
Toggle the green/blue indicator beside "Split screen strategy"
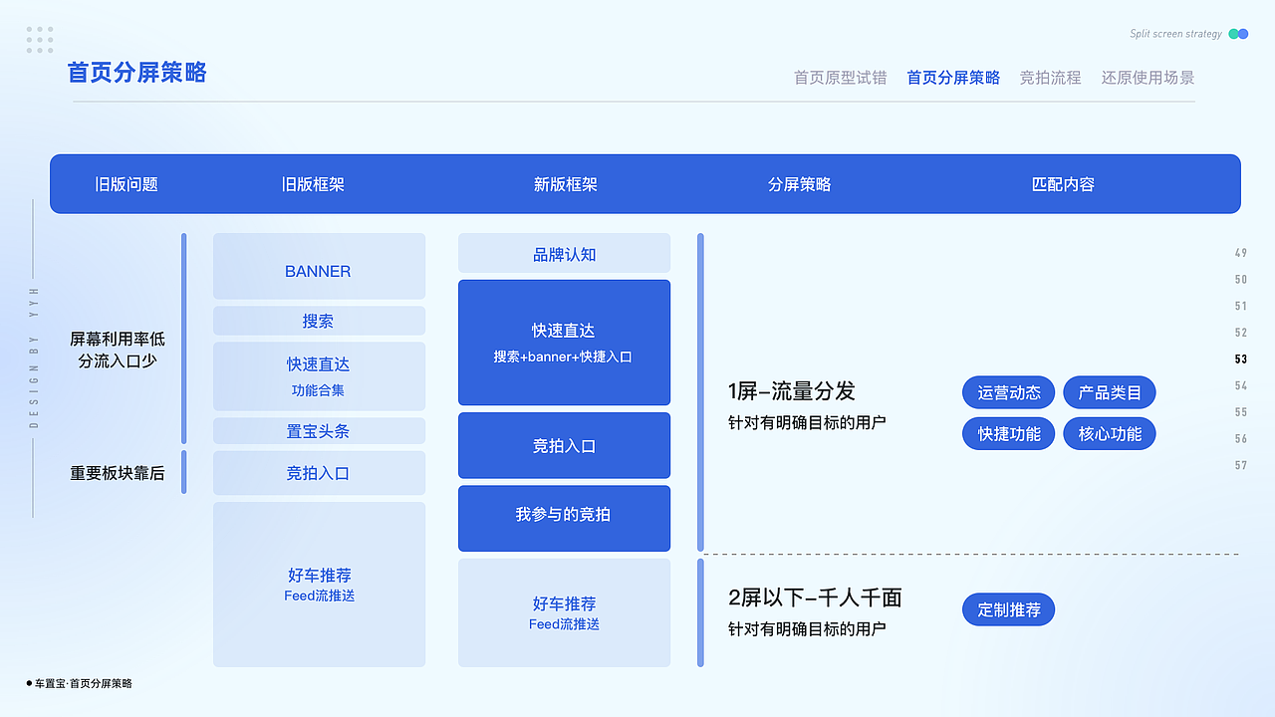1237,33
